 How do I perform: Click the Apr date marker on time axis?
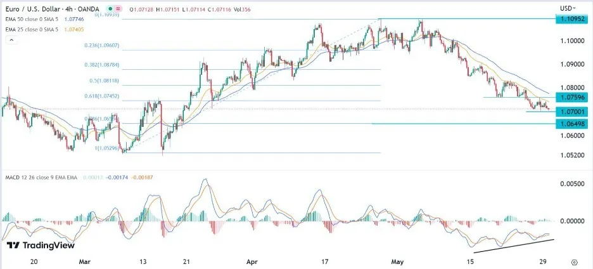[x=251, y=262]
